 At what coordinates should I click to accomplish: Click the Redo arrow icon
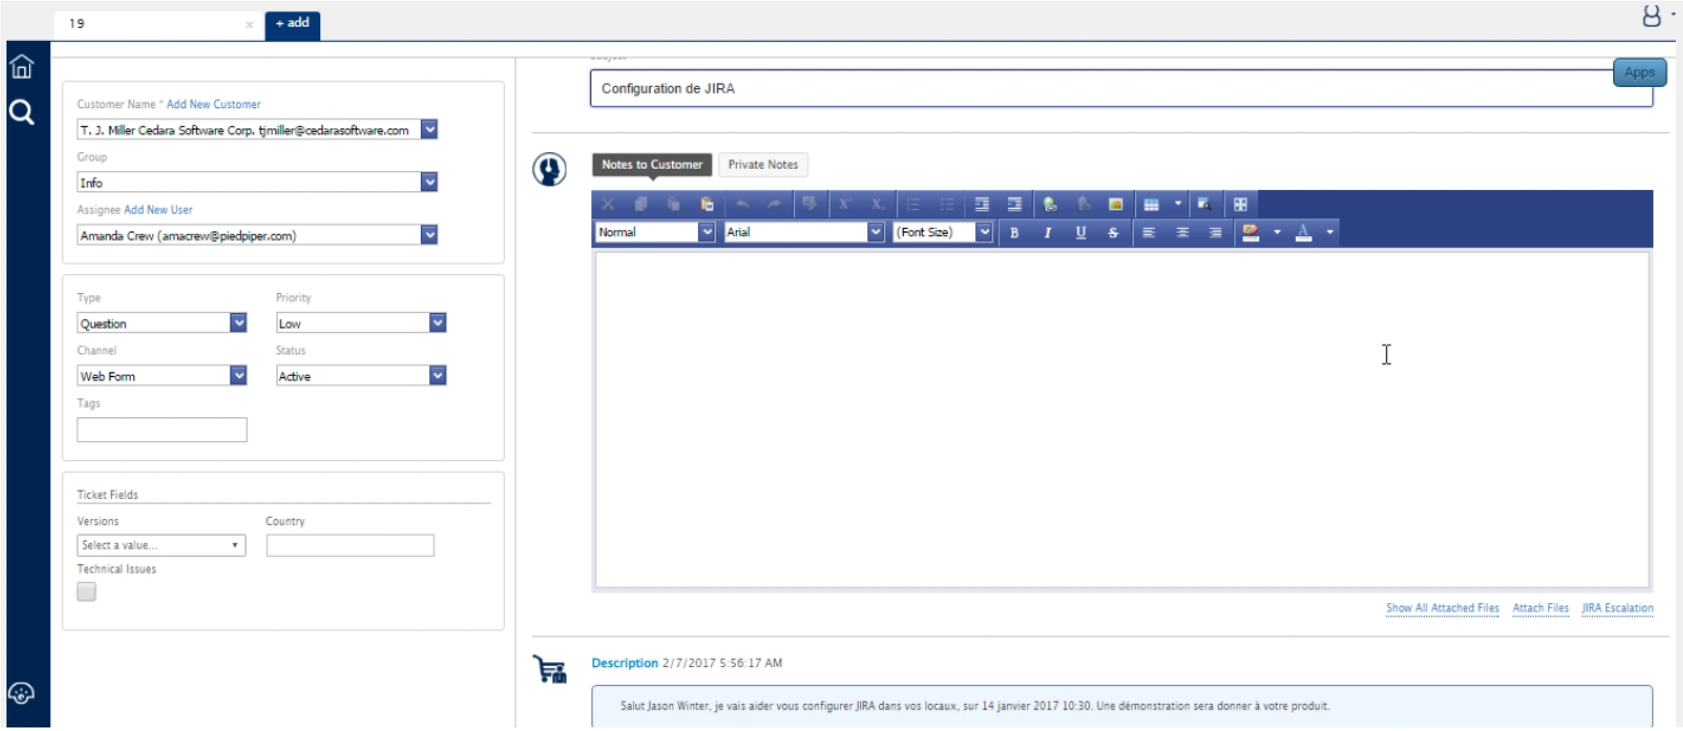pyautogui.click(x=774, y=204)
